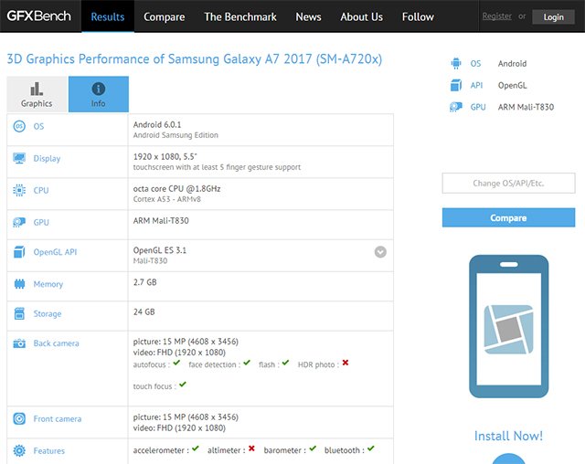Viewport: 585px width, 464px height.
Task: Open the Graphics tab
Action: click(37, 94)
